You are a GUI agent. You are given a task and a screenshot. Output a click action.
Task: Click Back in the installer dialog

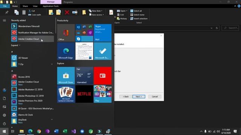pyautogui.click(x=125, y=97)
